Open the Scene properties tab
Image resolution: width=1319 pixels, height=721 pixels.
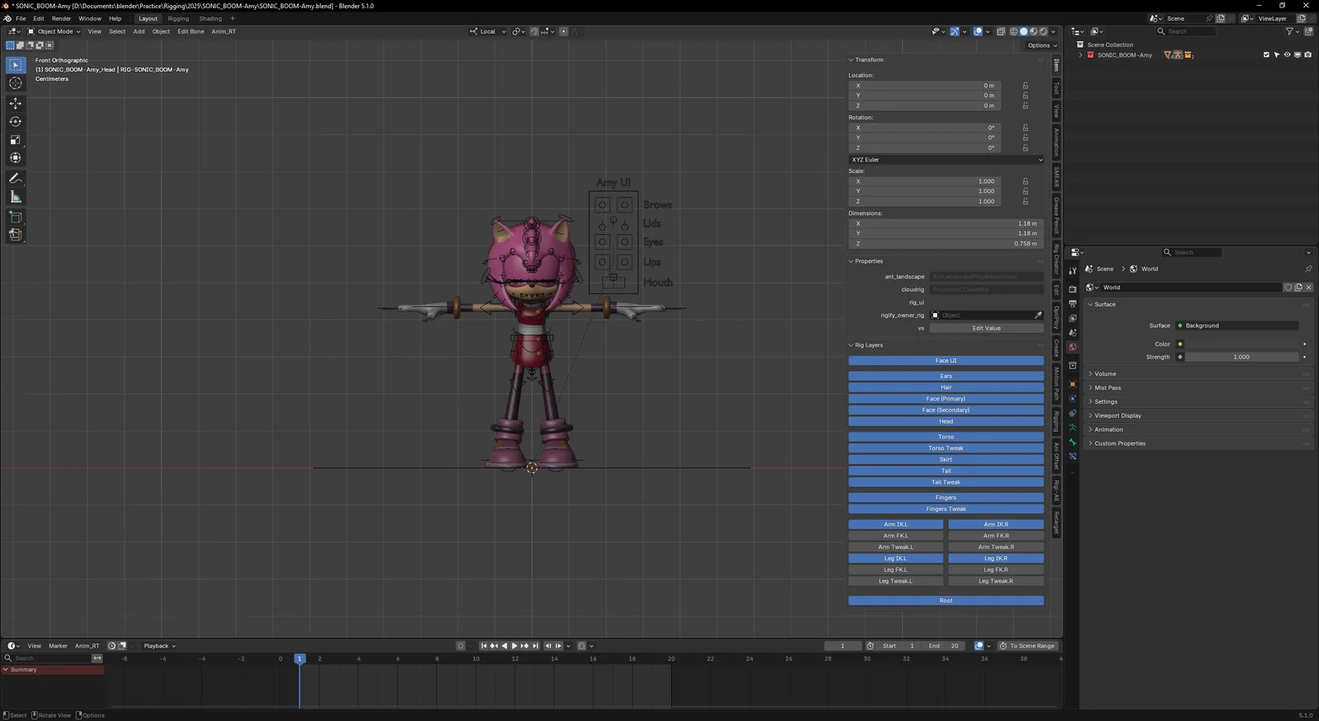tap(1073, 331)
